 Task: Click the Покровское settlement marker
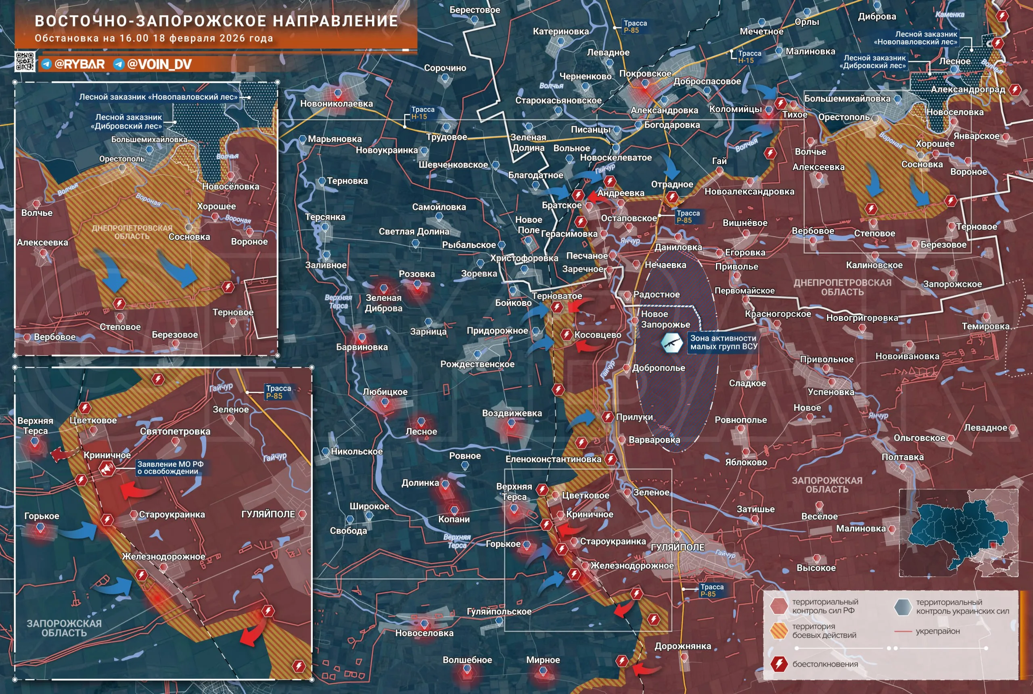(x=645, y=83)
